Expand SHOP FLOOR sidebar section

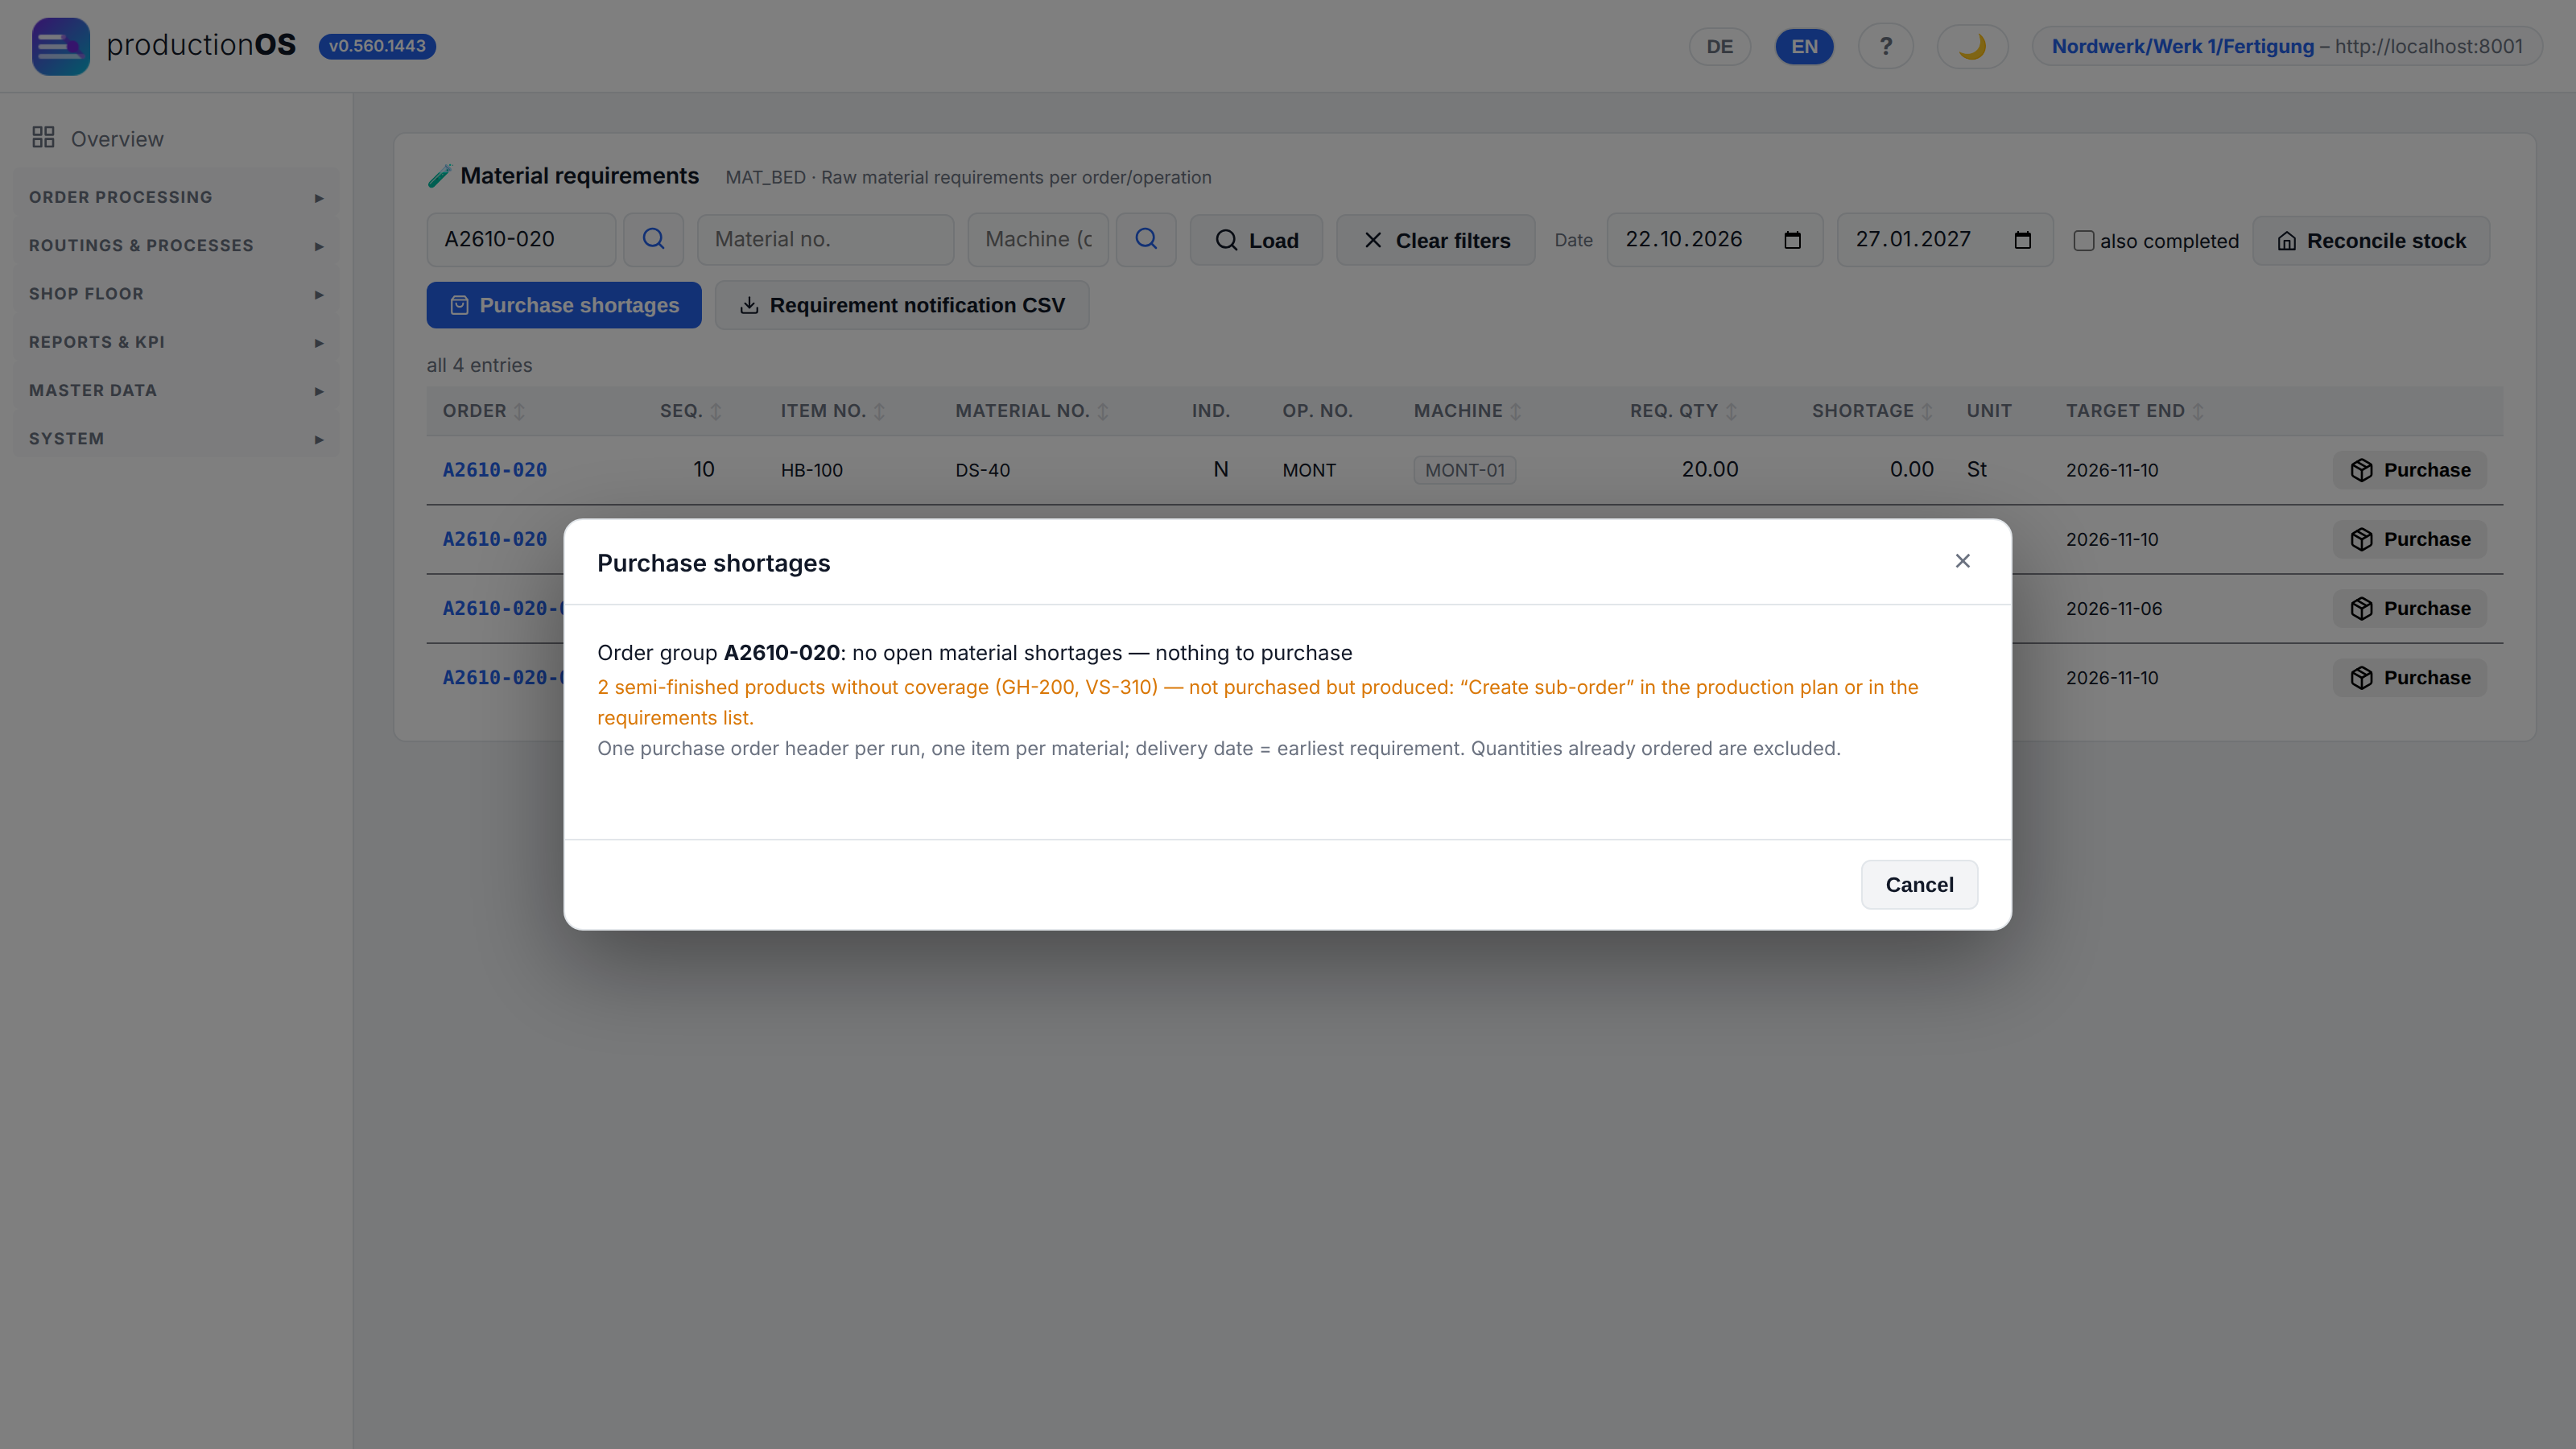pyautogui.click(x=176, y=294)
